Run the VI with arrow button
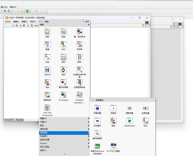 [x=13, y=25]
